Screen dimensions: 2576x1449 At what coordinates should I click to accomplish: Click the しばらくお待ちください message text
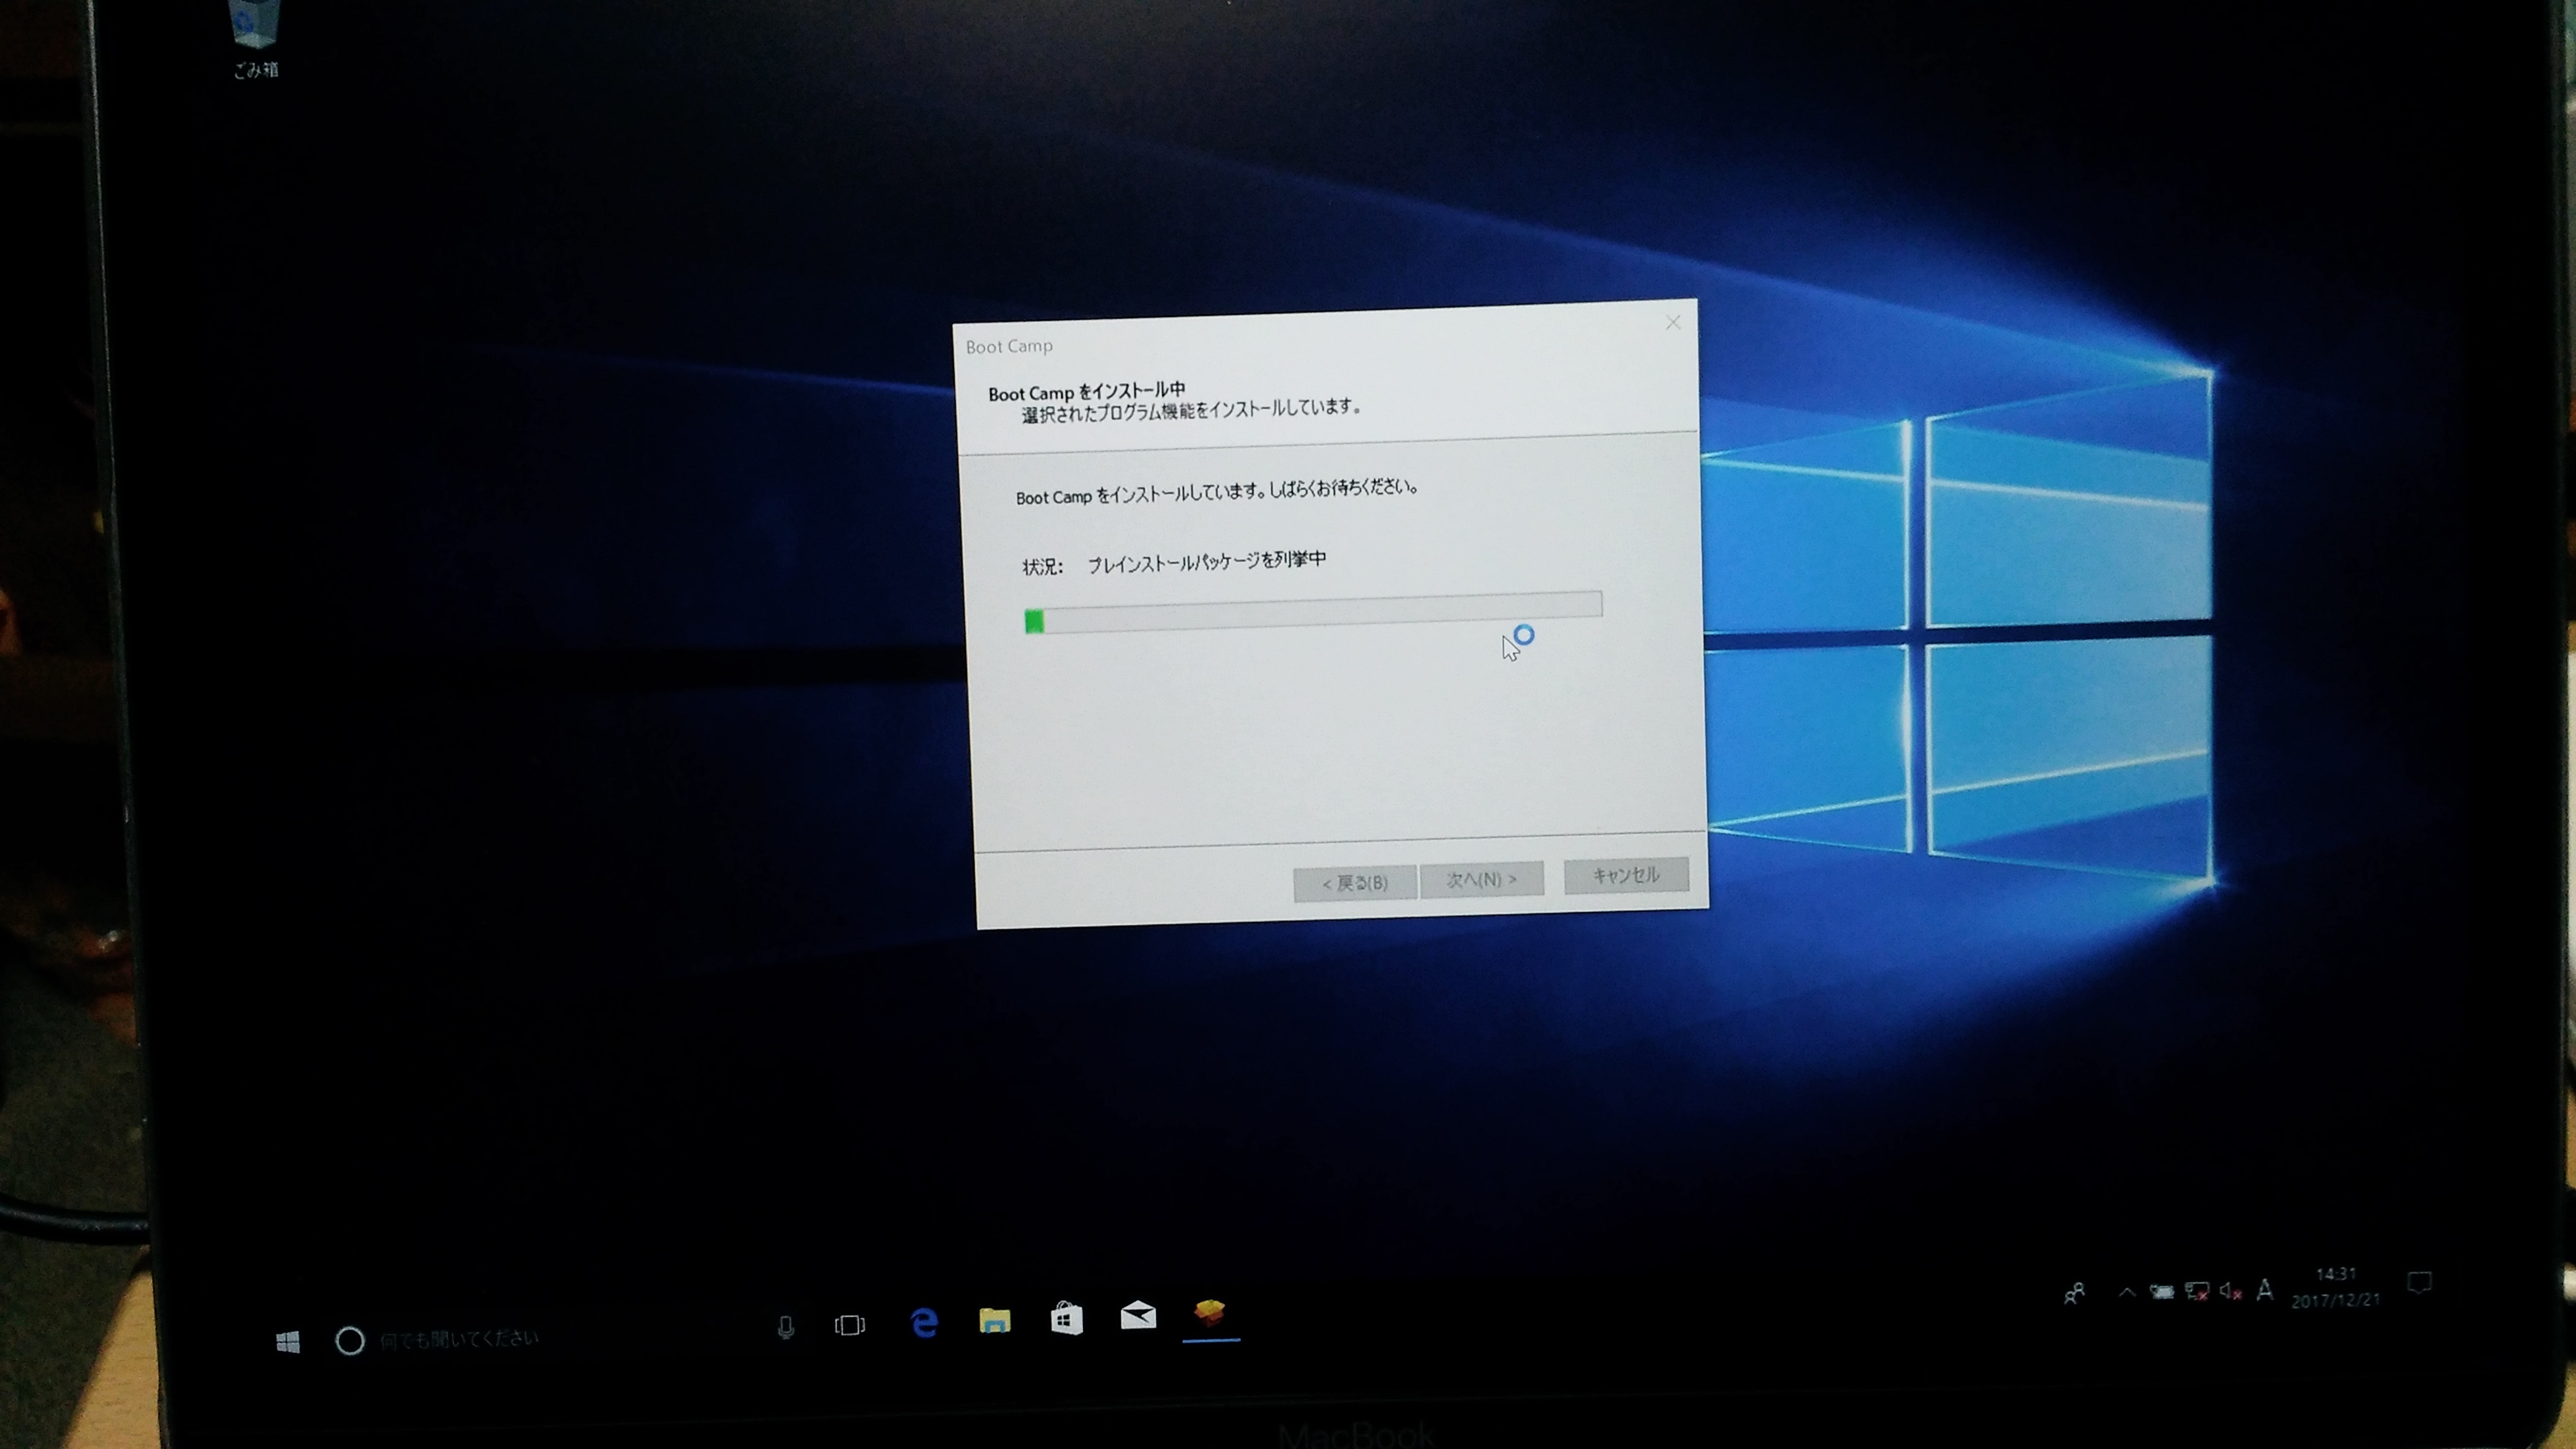pyautogui.click(x=1343, y=488)
